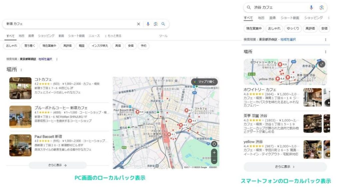Click Paul Bassett 新宿 photo thumbnail

click(20, 145)
